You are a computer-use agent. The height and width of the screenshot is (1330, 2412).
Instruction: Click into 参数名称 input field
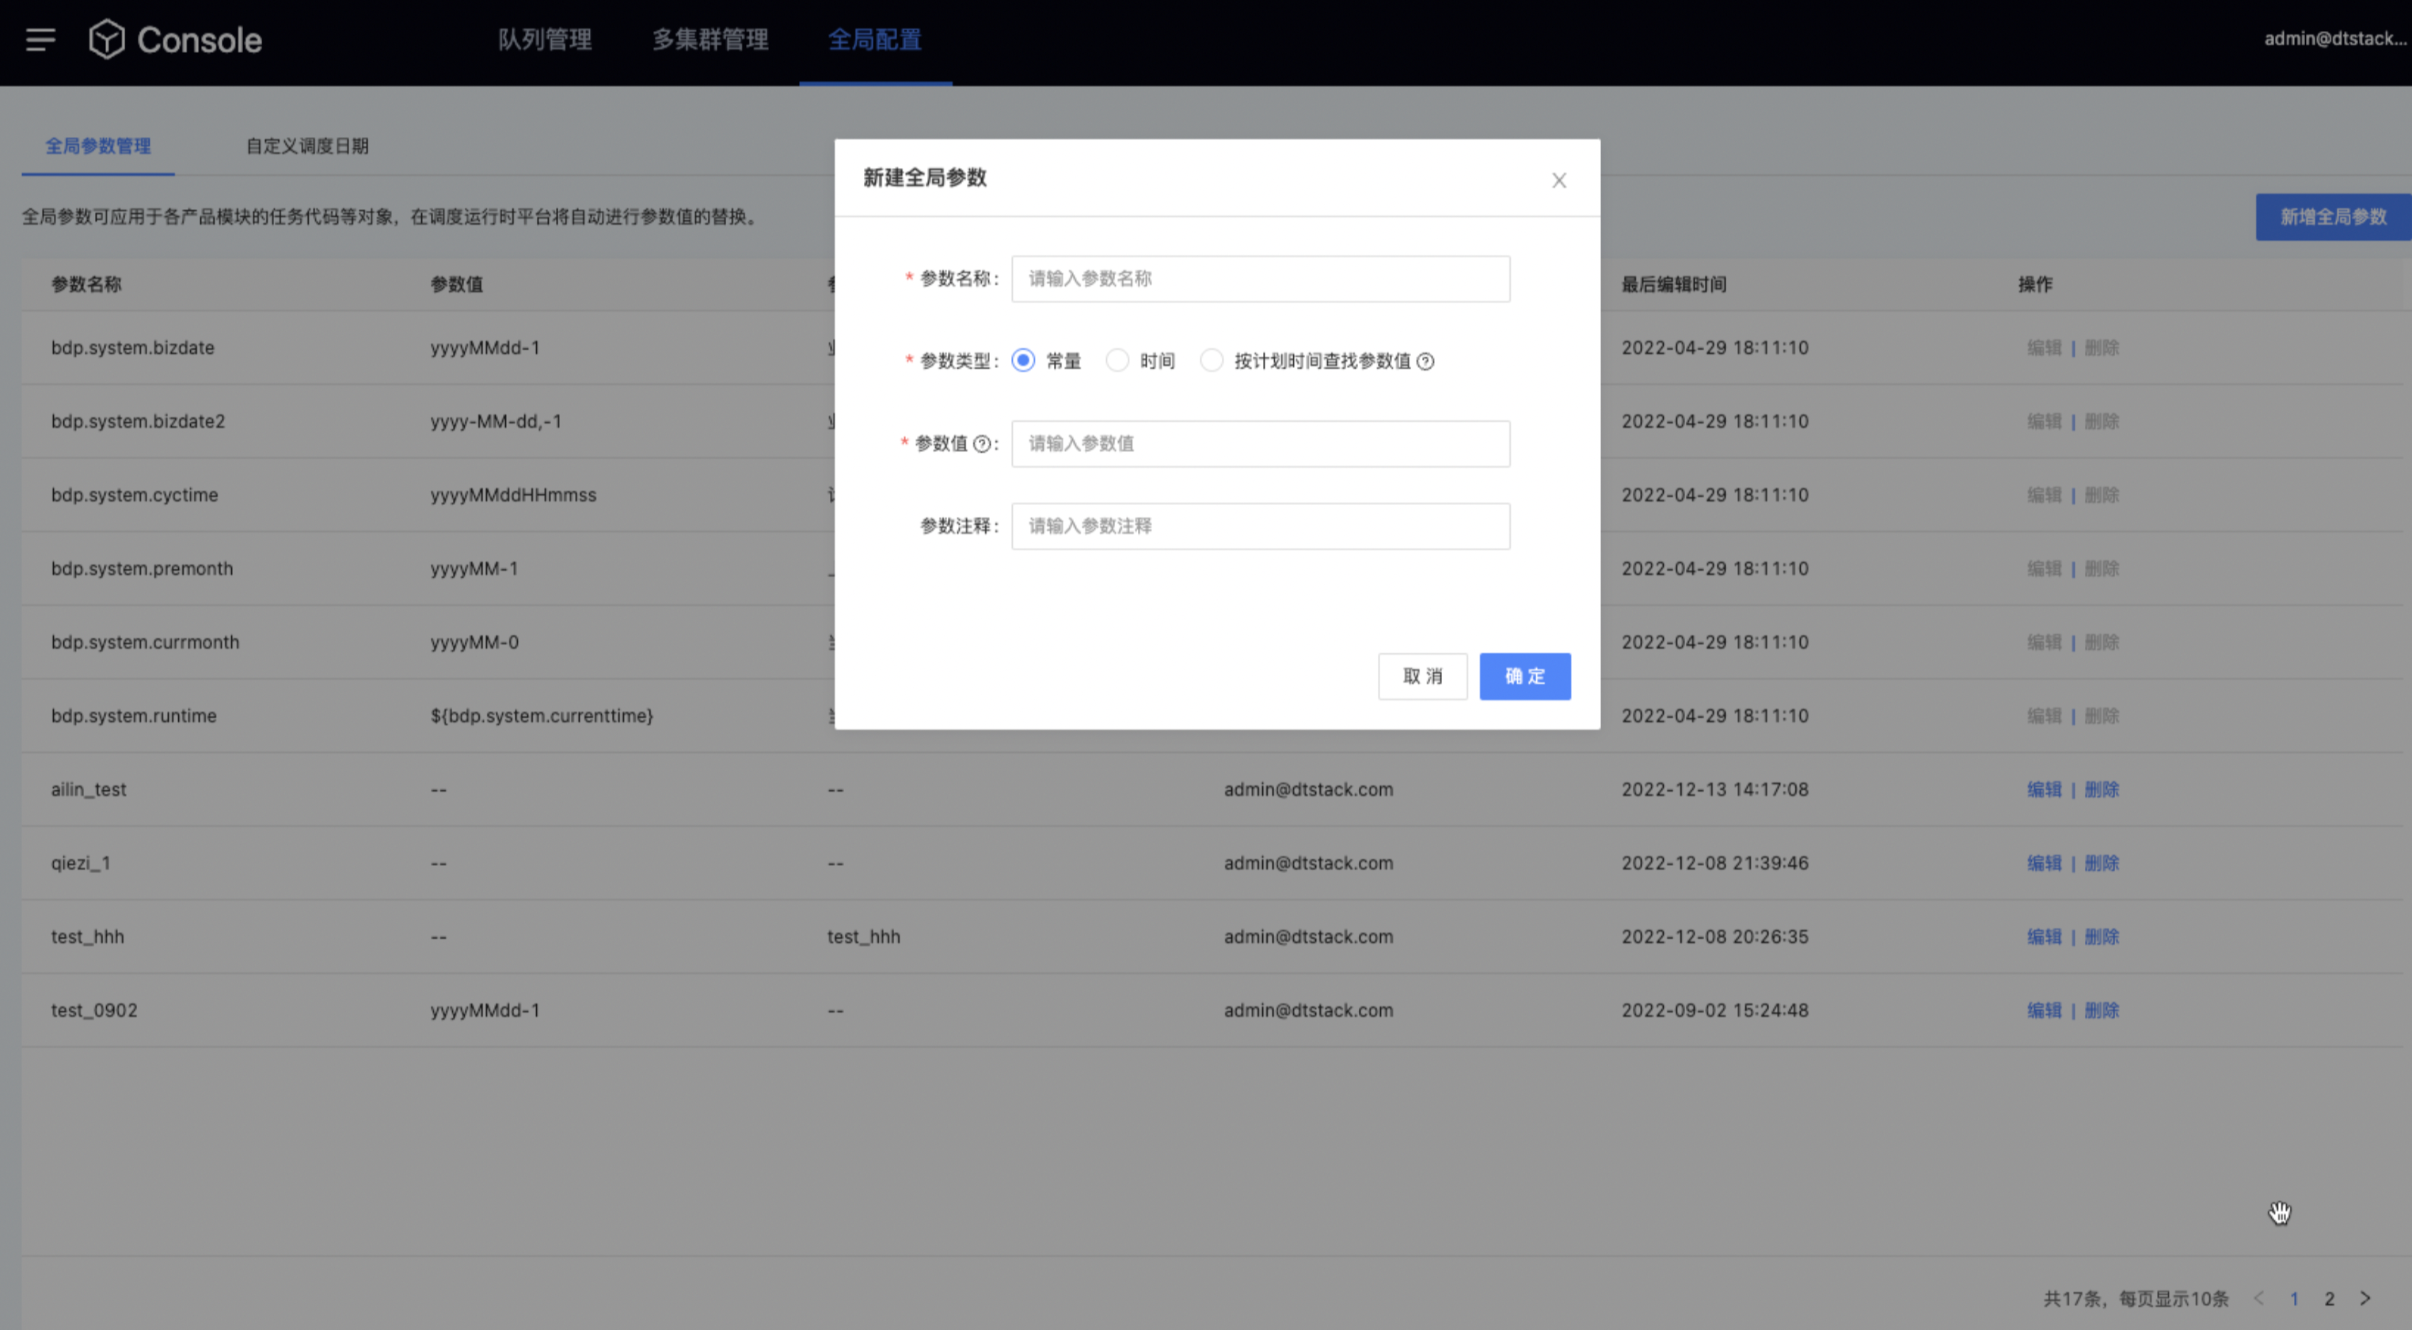(x=1261, y=279)
